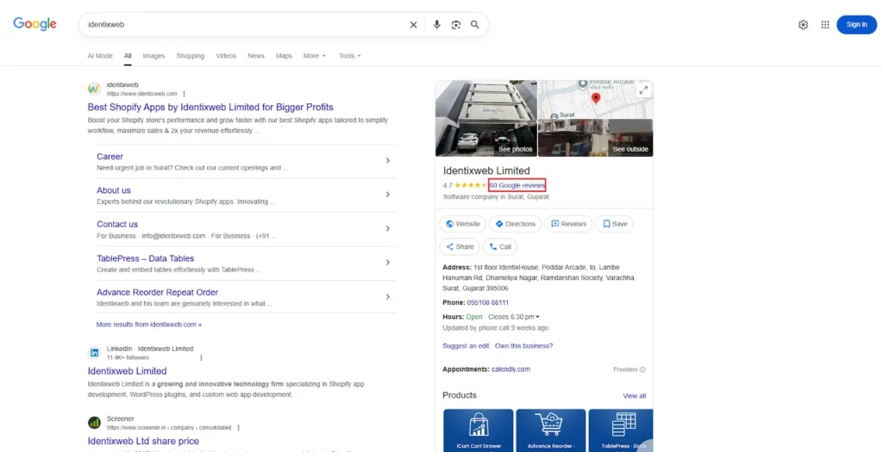Click View all products link

tap(634, 396)
